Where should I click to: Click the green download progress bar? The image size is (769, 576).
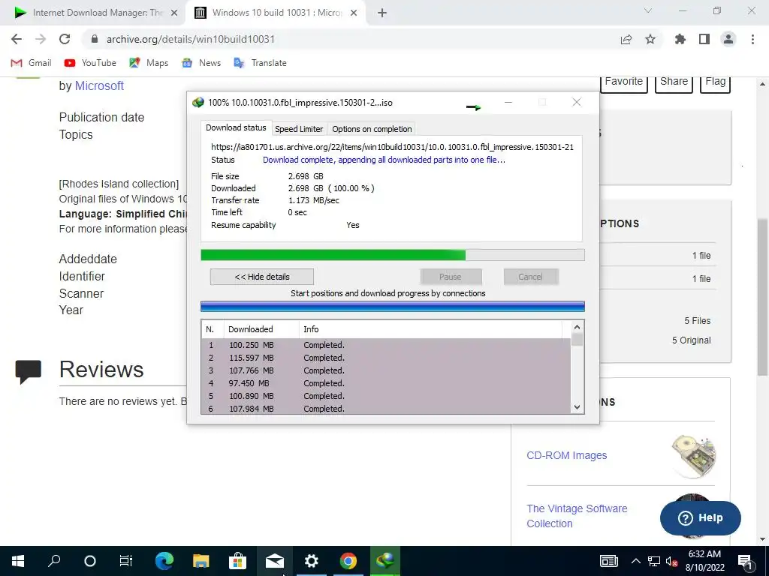(x=392, y=255)
